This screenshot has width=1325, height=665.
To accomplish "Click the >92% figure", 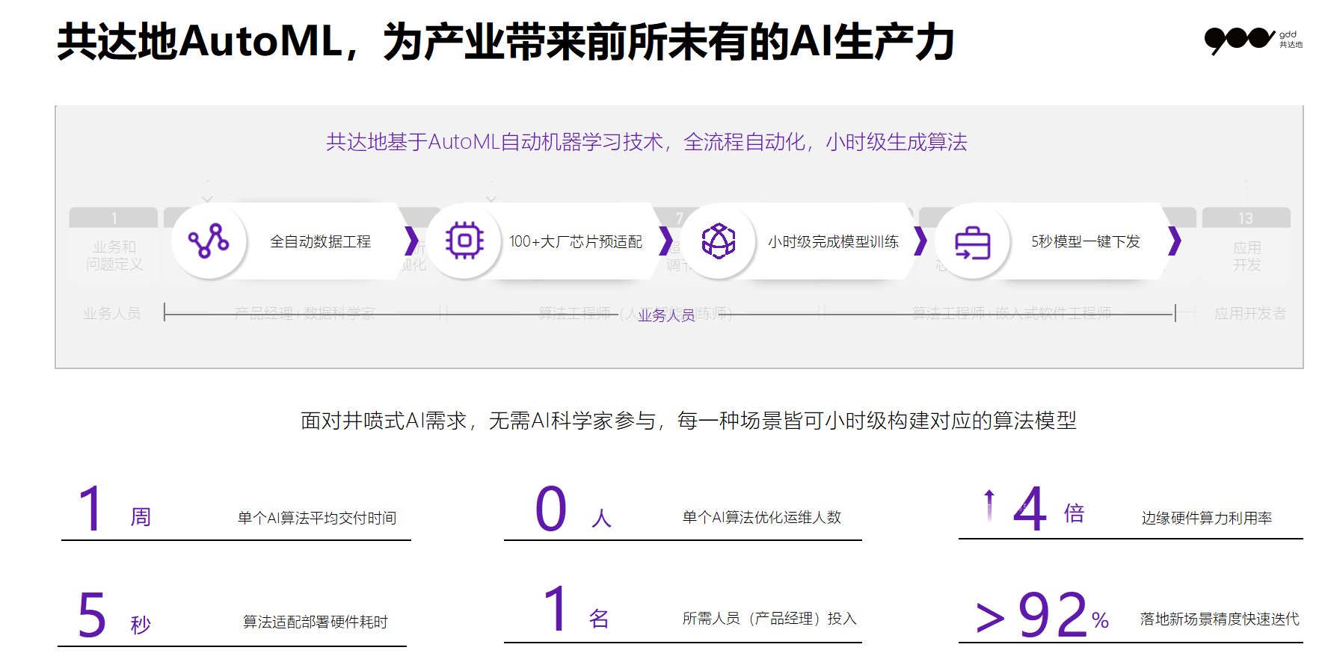I will [x=1042, y=616].
